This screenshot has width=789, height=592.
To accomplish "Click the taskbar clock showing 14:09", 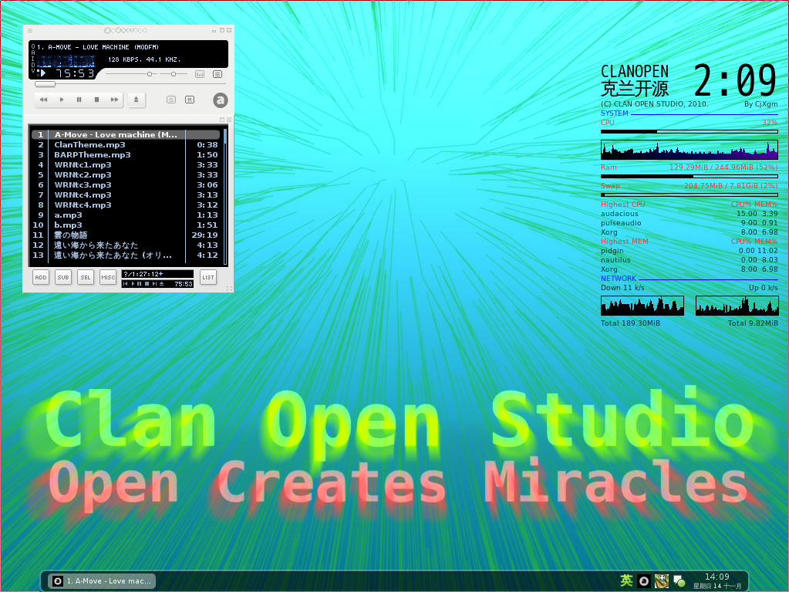I will click(717, 581).
